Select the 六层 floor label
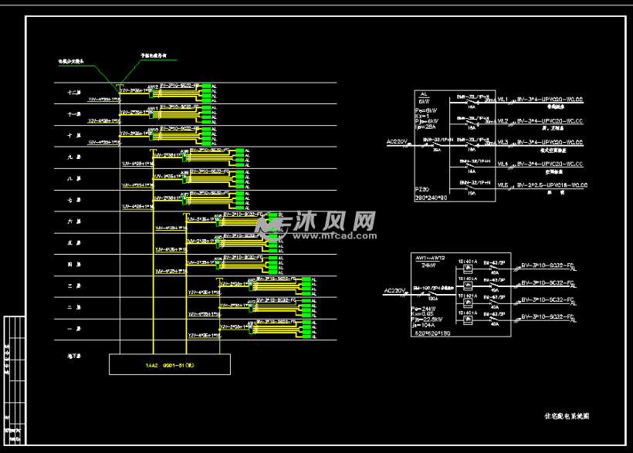633x453 pixels. pos(74,221)
